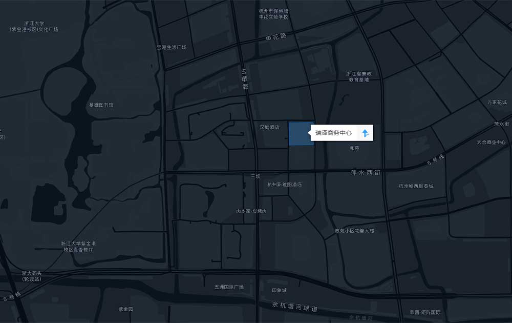Screen dimensions: 512x323
Task: Click the 五洲国际广场 label
Action: 229,287
